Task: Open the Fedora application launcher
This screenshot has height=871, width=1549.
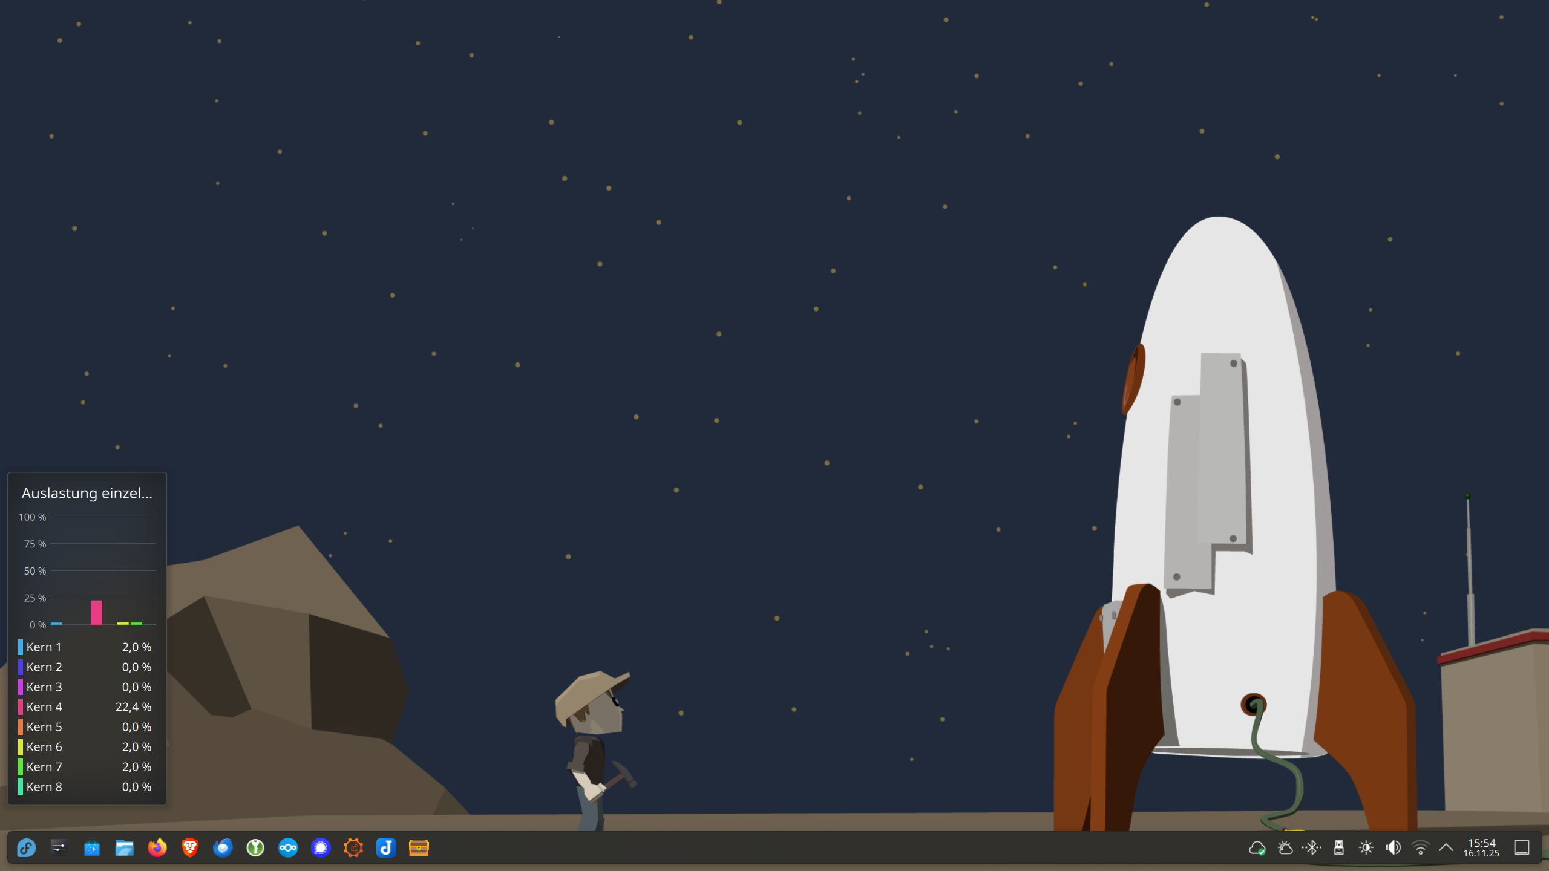Action: point(27,848)
